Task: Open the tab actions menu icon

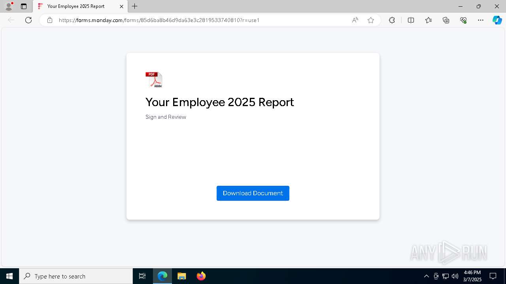Action: (x=24, y=6)
